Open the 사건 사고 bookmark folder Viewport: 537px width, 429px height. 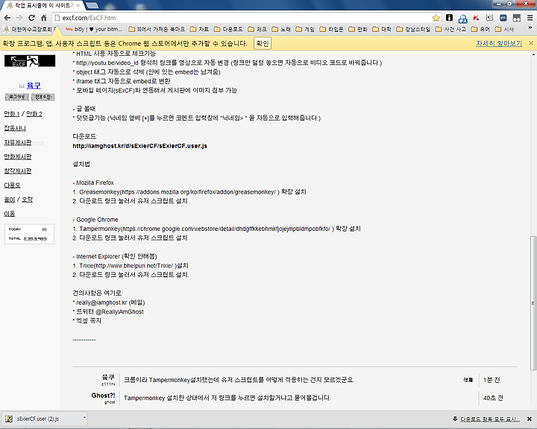(x=450, y=29)
